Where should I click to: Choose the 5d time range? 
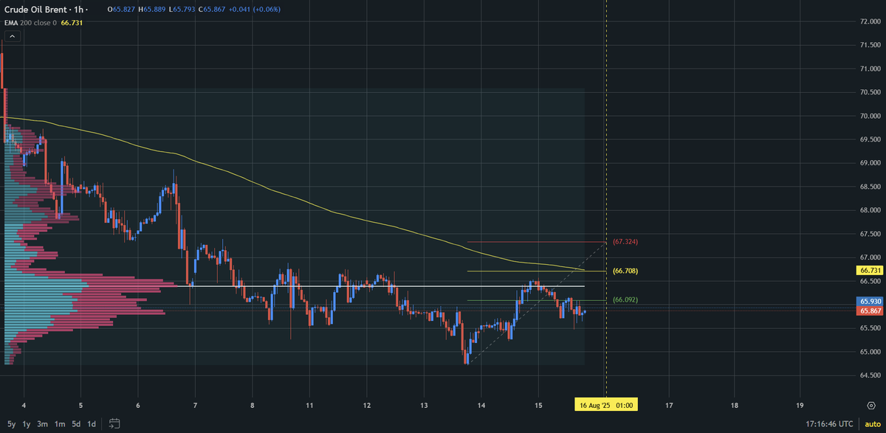coord(76,424)
